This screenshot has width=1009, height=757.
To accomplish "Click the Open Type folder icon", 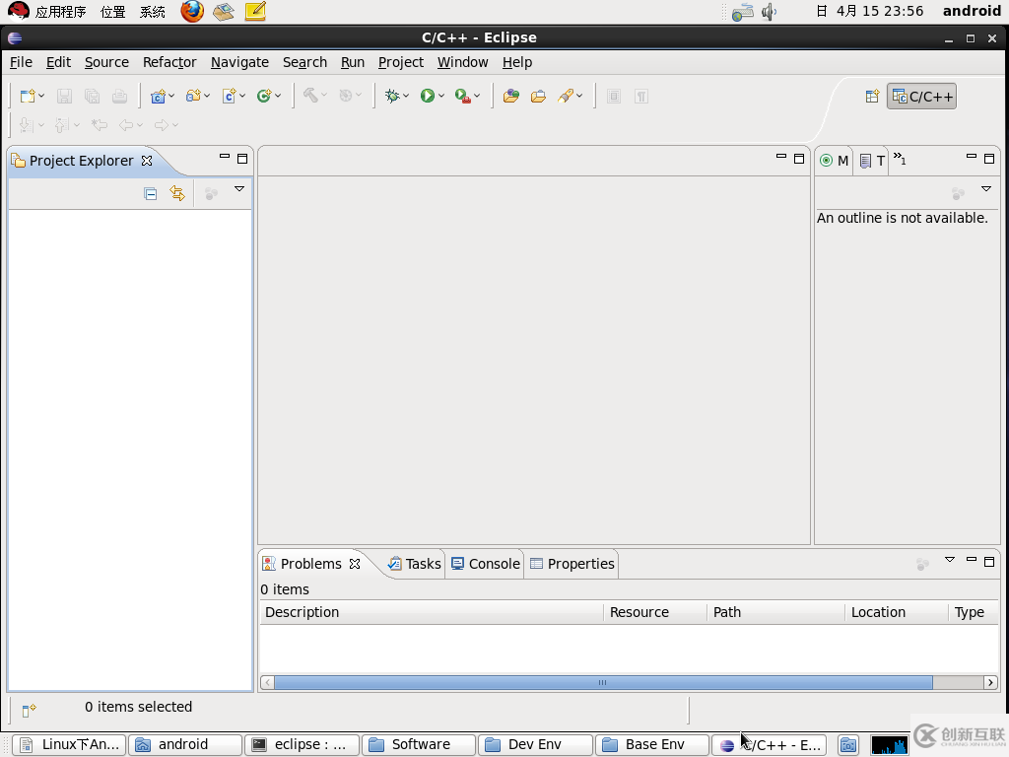I will pyautogui.click(x=539, y=97).
